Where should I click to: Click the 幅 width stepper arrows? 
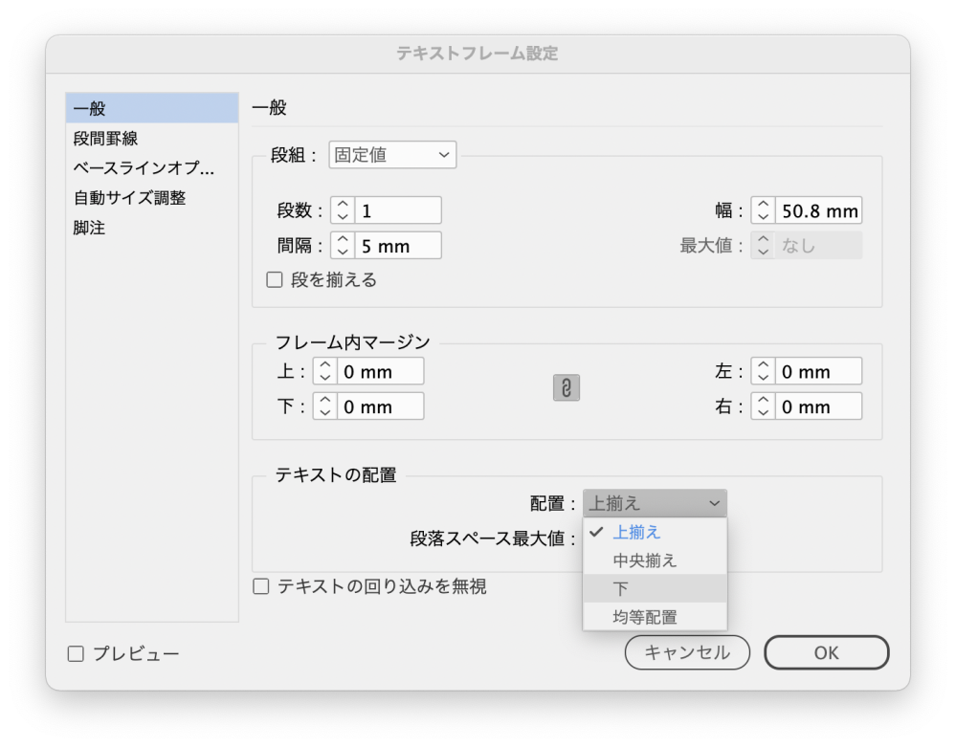[x=762, y=210]
